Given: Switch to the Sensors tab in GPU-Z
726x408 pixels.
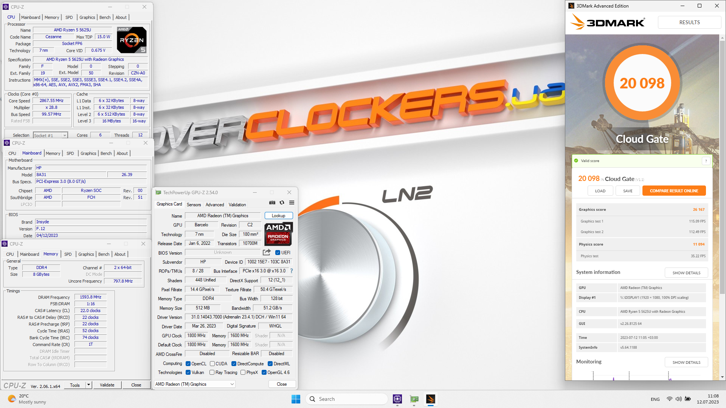Looking at the screenshot, I should coord(194,205).
